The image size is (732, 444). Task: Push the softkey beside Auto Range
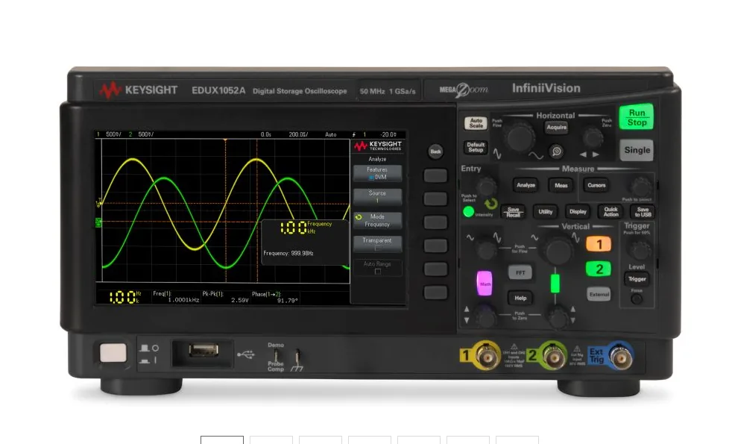pos(435,269)
